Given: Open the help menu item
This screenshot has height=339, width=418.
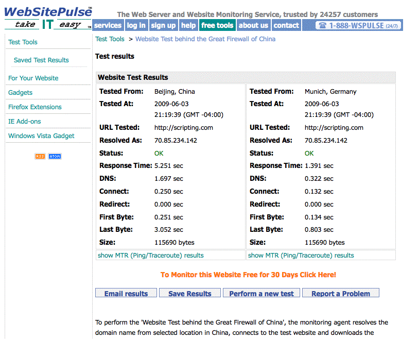Looking at the screenshot, I should 188,25.
